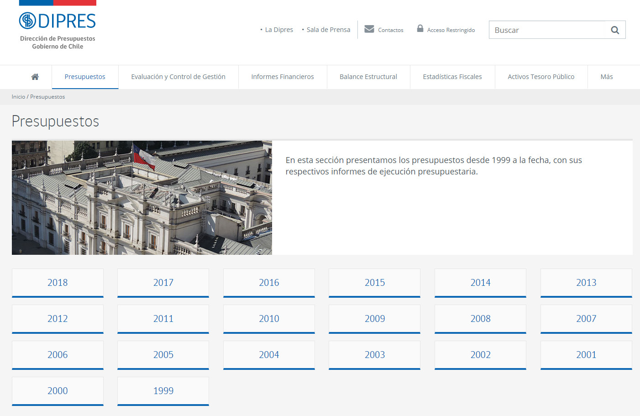This screenshot has width=640, height=416.
Task: Click the DIPRES logo
Action: (x=58, y=21)
